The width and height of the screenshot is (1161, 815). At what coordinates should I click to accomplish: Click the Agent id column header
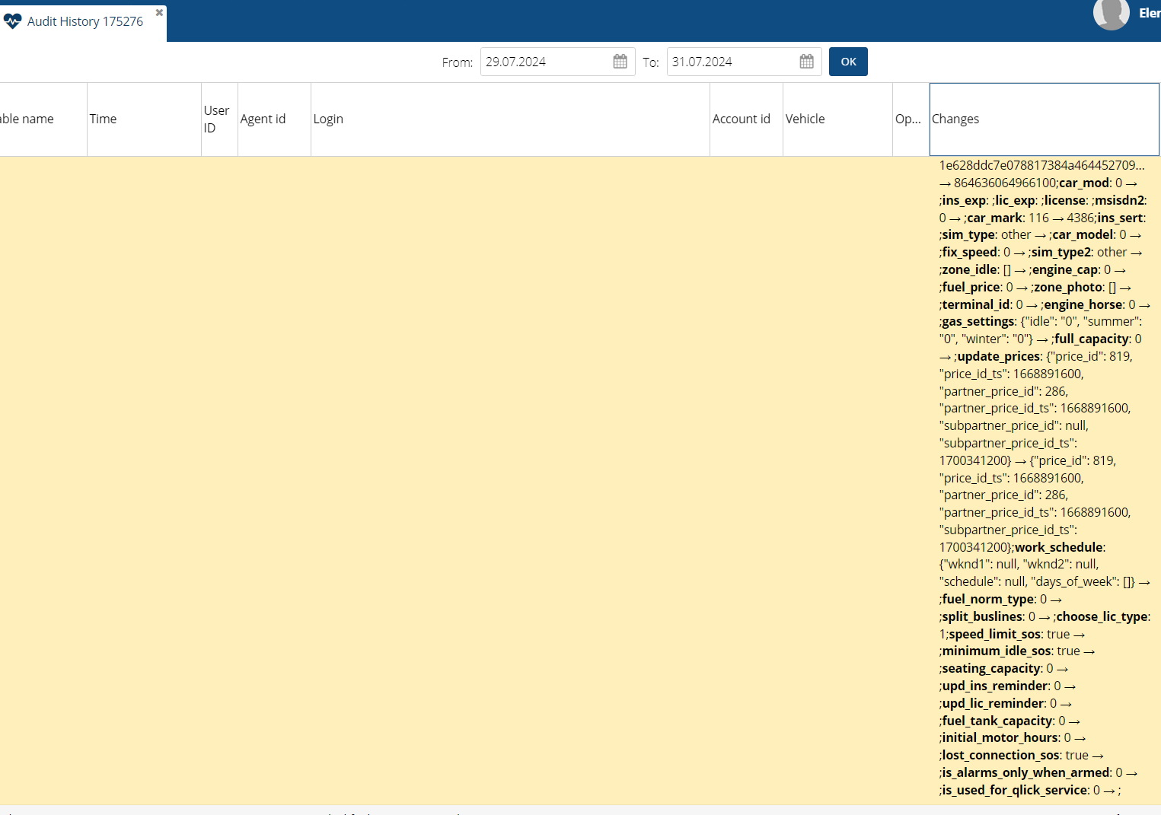[x=263, y=119]
